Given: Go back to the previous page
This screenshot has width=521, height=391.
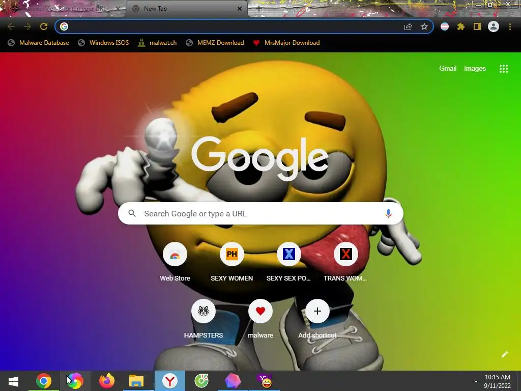Looking at the screenshot, I should click(x=11, y=26).
